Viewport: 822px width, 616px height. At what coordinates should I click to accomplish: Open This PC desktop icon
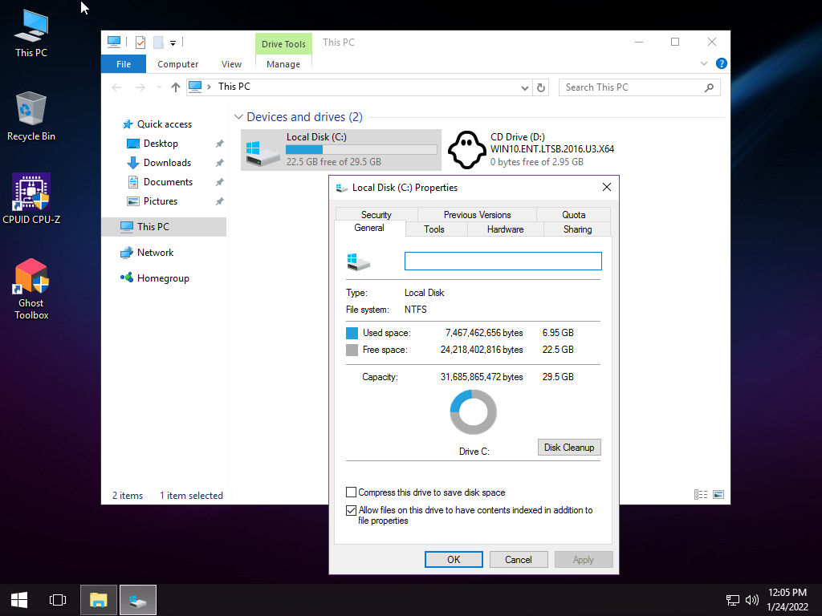(31, 33)
